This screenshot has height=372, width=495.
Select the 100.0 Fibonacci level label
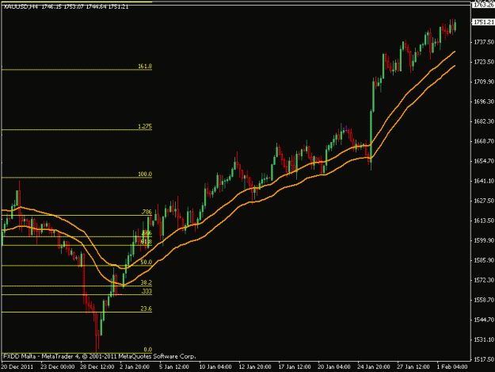[x=145, y=174]
